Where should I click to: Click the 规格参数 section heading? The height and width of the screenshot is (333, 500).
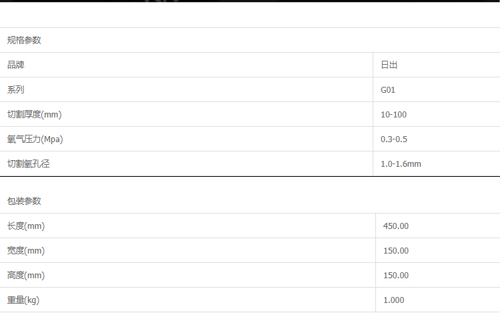click(x=24, y=40)
